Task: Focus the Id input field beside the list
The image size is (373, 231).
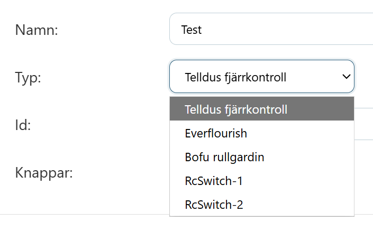Action: pos(363,124)
